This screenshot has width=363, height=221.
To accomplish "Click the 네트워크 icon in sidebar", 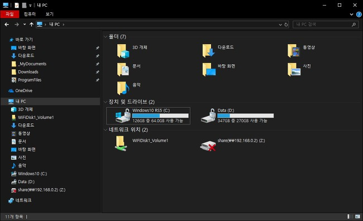I will (x=11, y=200).
